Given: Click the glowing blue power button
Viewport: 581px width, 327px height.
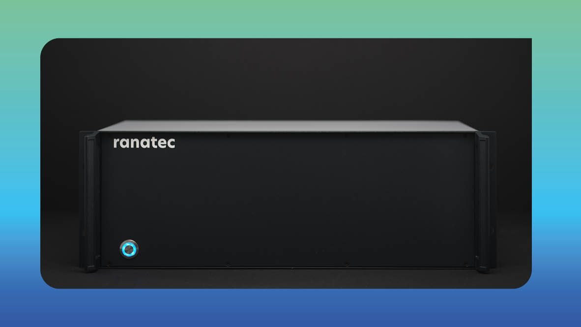Looking at the screenshot, I should click(x=129, y=249).
